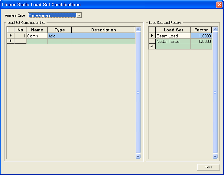Viewport: 224px width, 175px height.
Task: Select the Comb row arrow selector
Action: click(11, 36)
